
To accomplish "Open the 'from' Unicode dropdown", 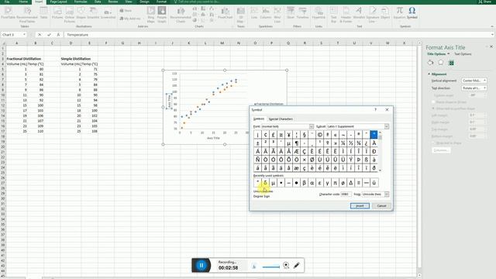I will (387, 194).
